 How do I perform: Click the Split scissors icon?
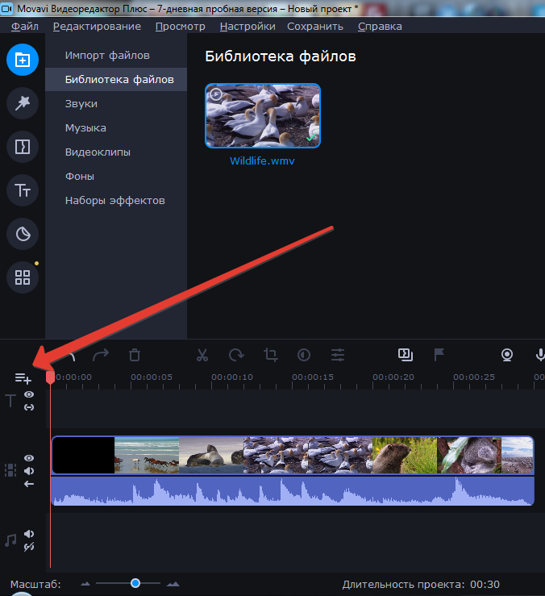coord(202,355)
